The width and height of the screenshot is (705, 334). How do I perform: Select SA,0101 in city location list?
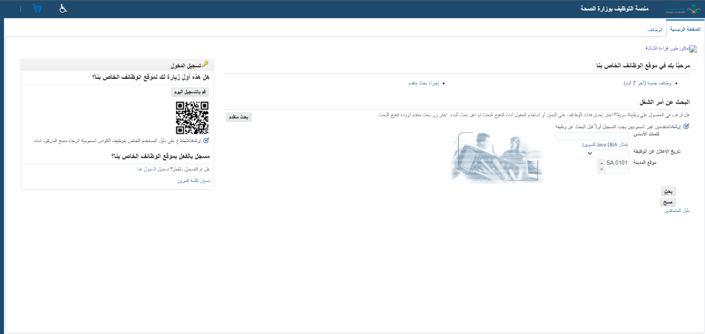[x=616, y=163]
